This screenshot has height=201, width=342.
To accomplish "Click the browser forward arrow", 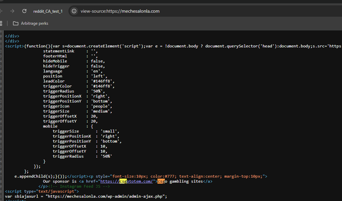I will [12, 11].
